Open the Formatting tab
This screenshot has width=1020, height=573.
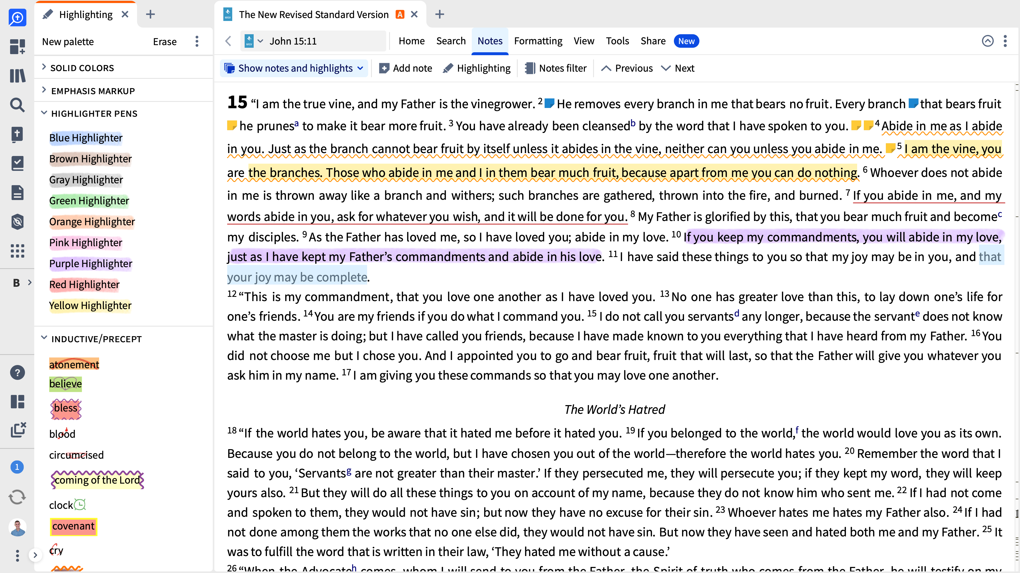pyautogui.click(x=538, y=41)
